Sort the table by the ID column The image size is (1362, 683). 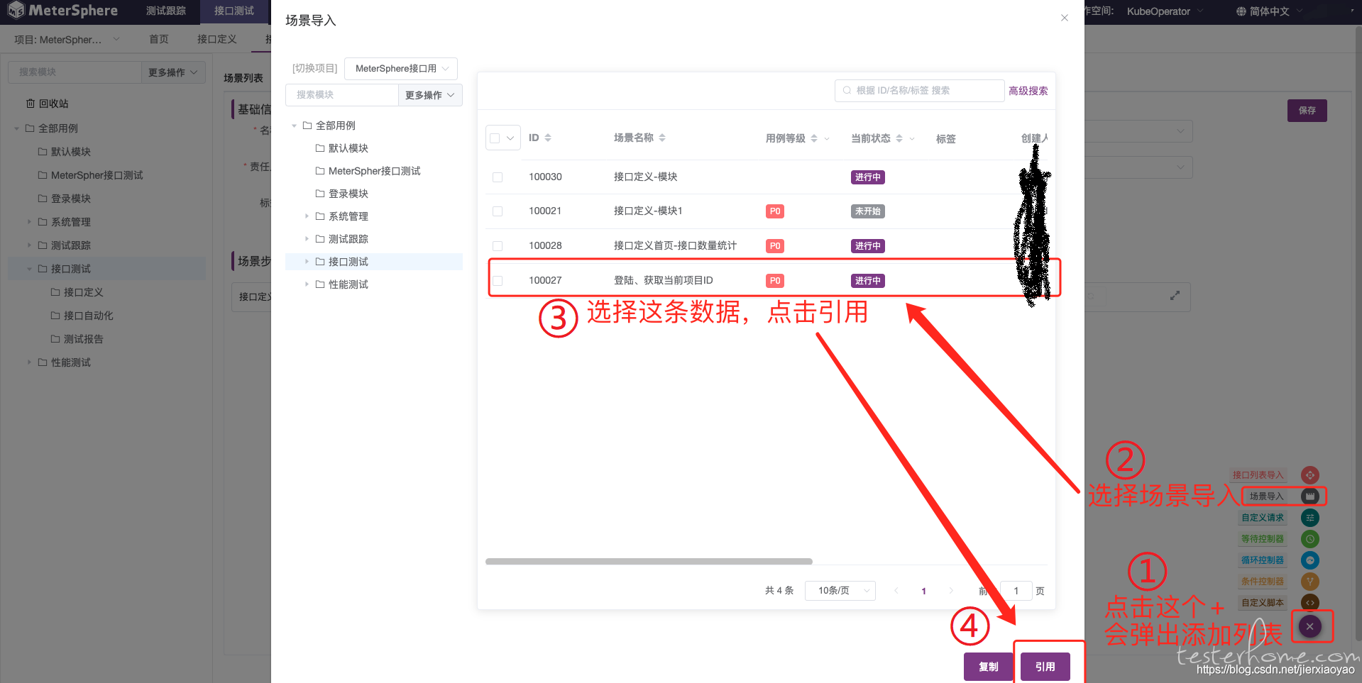pos(548,138)
